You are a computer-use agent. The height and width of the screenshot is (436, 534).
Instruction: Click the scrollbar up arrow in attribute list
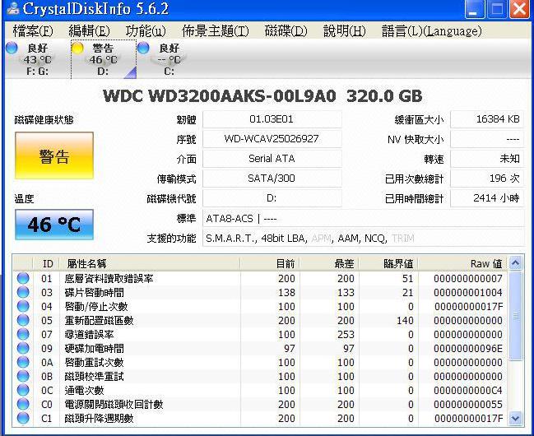coord(515,263)
